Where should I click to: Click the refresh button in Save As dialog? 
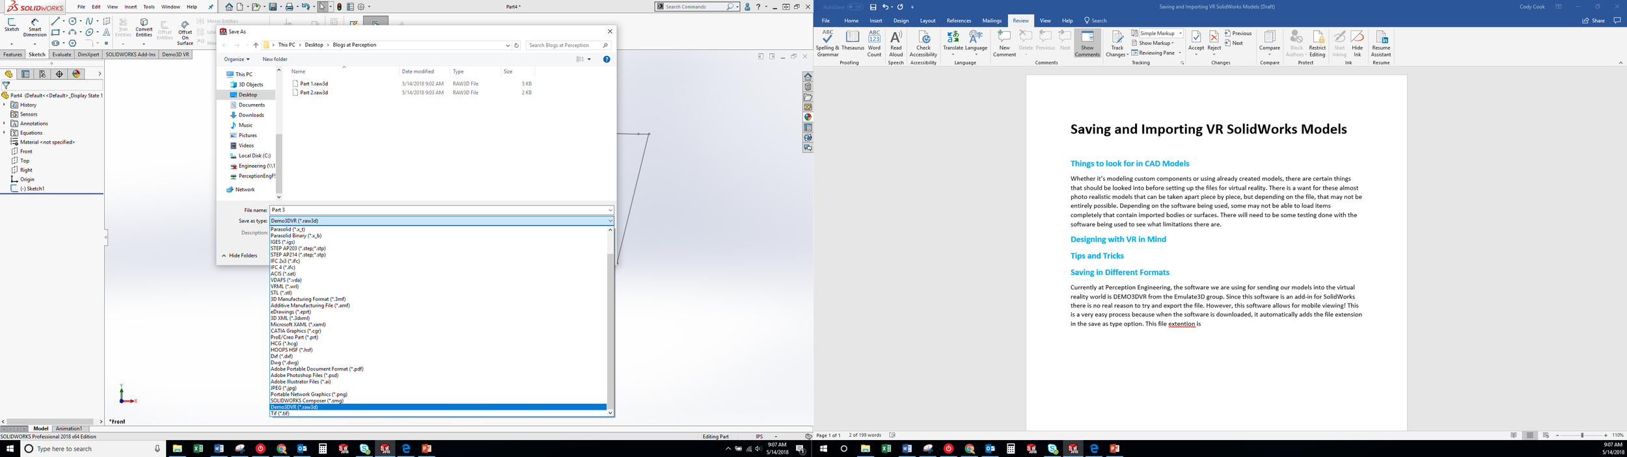click(x=517, y=45)
